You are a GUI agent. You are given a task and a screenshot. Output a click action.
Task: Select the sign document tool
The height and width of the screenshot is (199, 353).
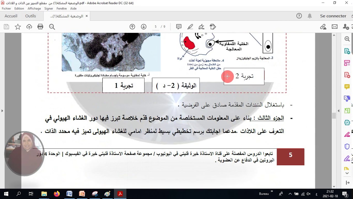point(201,27)
